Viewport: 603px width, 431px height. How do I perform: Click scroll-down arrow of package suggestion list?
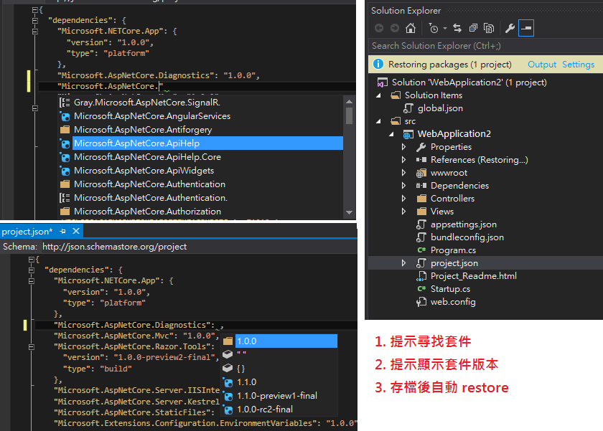(x=349, y=212)
